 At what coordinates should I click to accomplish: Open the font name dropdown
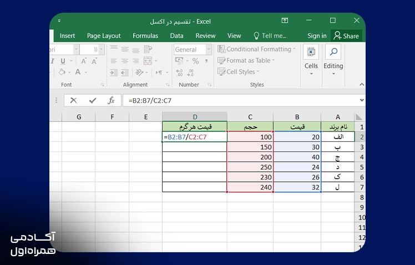(x=76, y=49)
